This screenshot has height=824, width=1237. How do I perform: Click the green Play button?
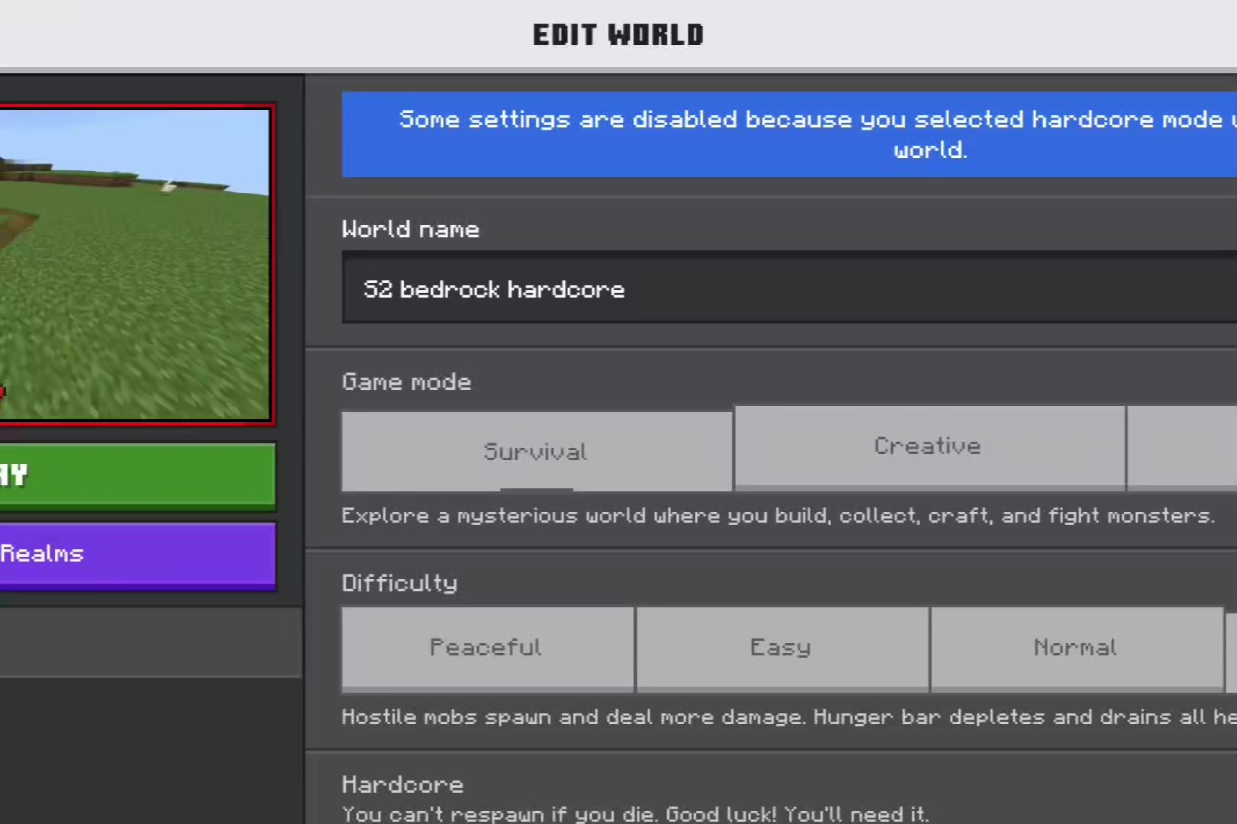137,476
